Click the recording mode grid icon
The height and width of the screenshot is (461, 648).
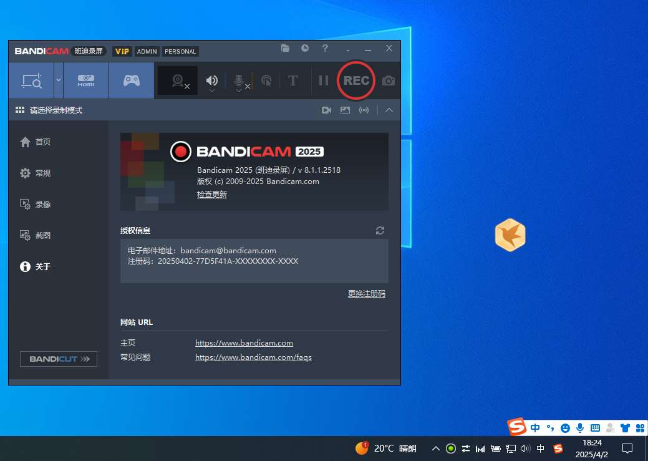pyautogui.click(x=20, y=110)
